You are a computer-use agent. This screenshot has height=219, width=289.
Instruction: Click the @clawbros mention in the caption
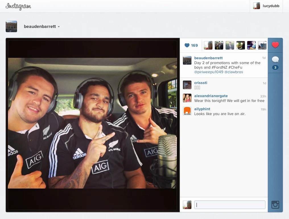pos(234,72)
